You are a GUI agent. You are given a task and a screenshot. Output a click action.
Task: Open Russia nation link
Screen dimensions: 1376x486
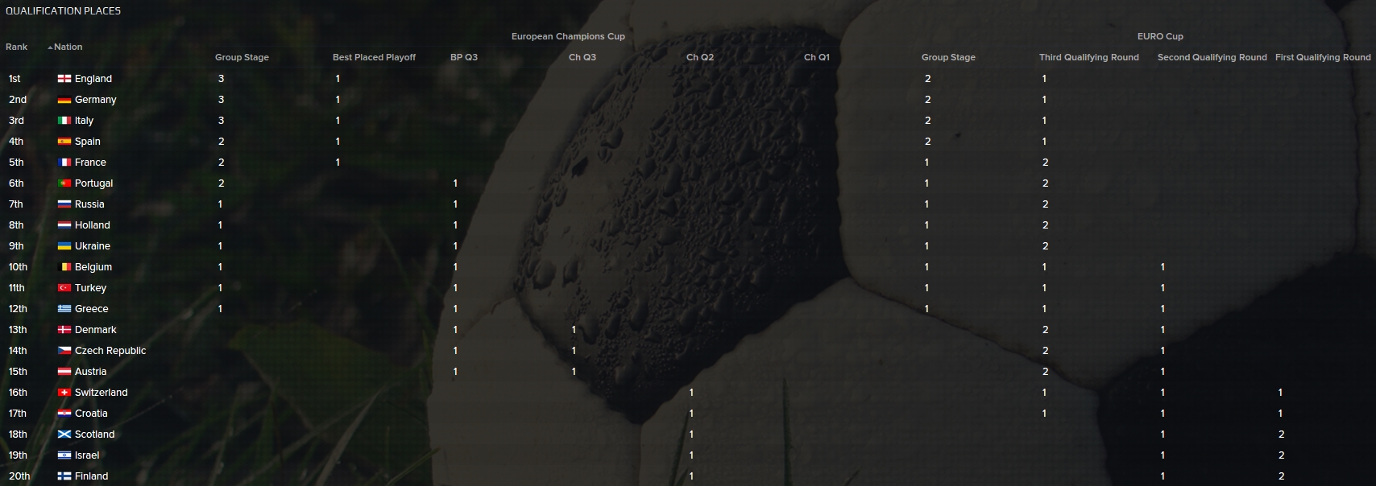[x=89, y=204]
